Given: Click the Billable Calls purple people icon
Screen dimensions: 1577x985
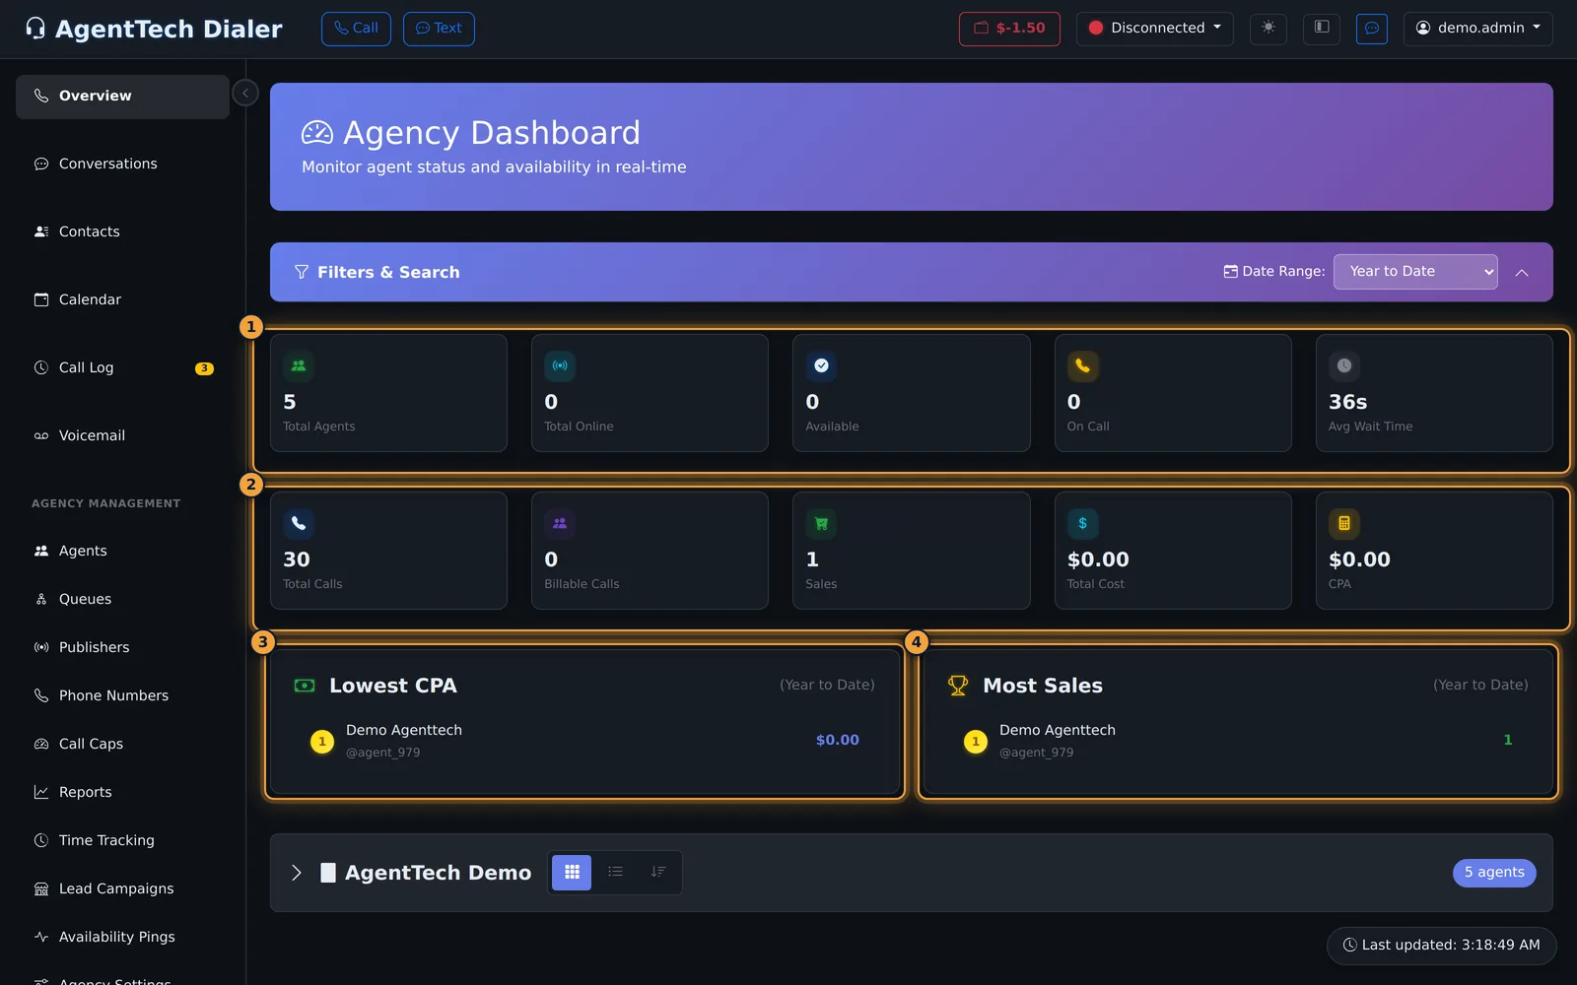Looking at the screenshot, I should (560, 523).
